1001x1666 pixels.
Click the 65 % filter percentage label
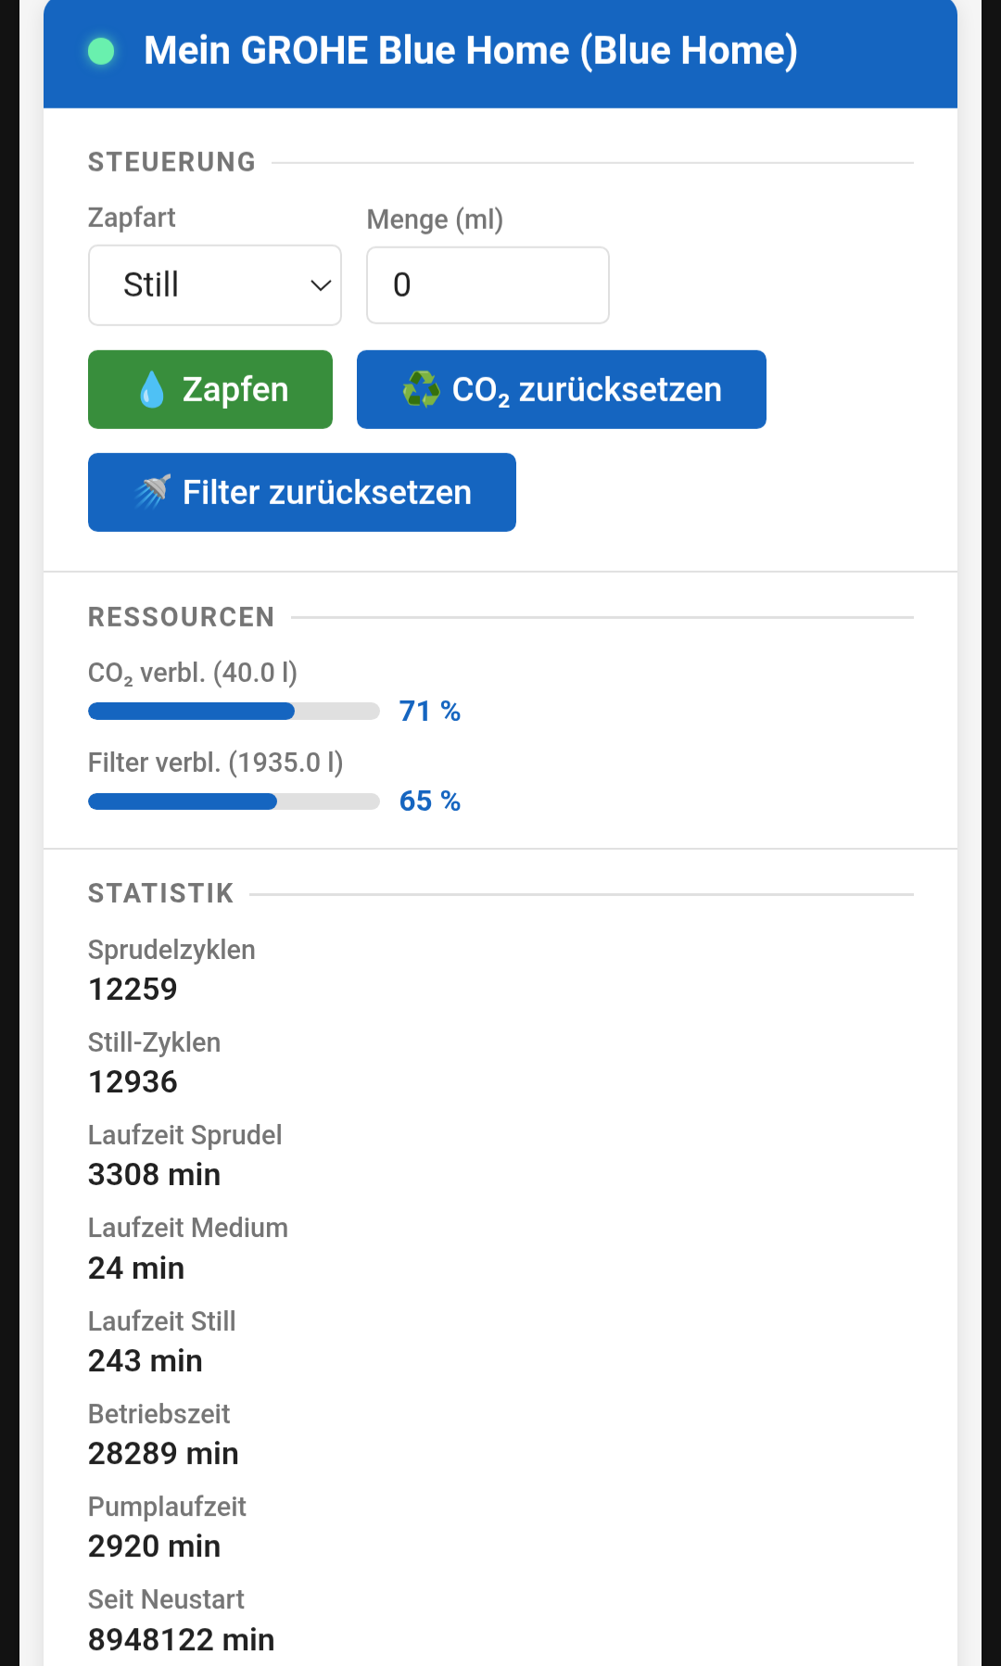click(x=429, y=801)
